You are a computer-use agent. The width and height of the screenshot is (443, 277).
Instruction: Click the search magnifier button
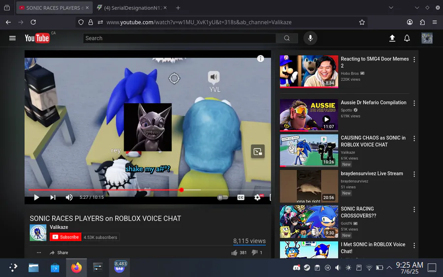pos(287,38)
